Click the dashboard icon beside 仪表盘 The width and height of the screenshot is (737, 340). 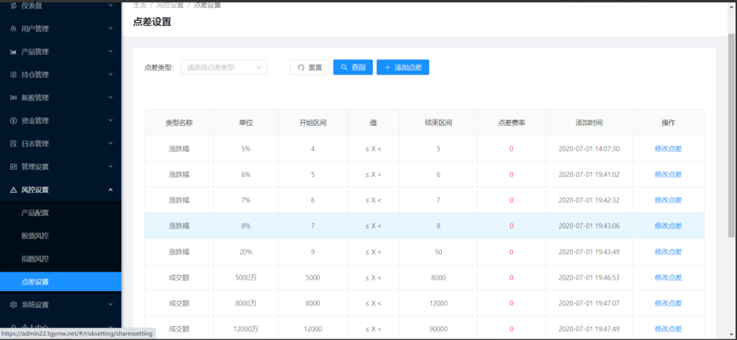13,6
